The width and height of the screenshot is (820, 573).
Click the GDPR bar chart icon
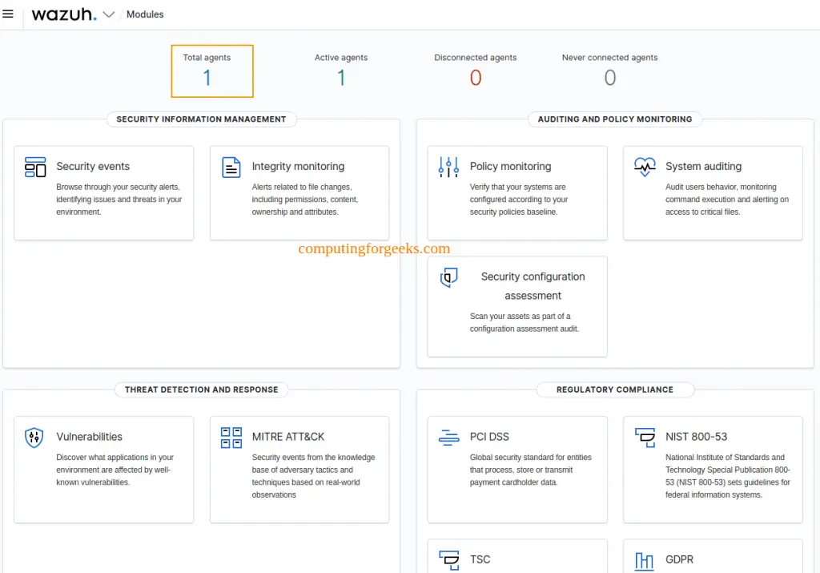645,561
